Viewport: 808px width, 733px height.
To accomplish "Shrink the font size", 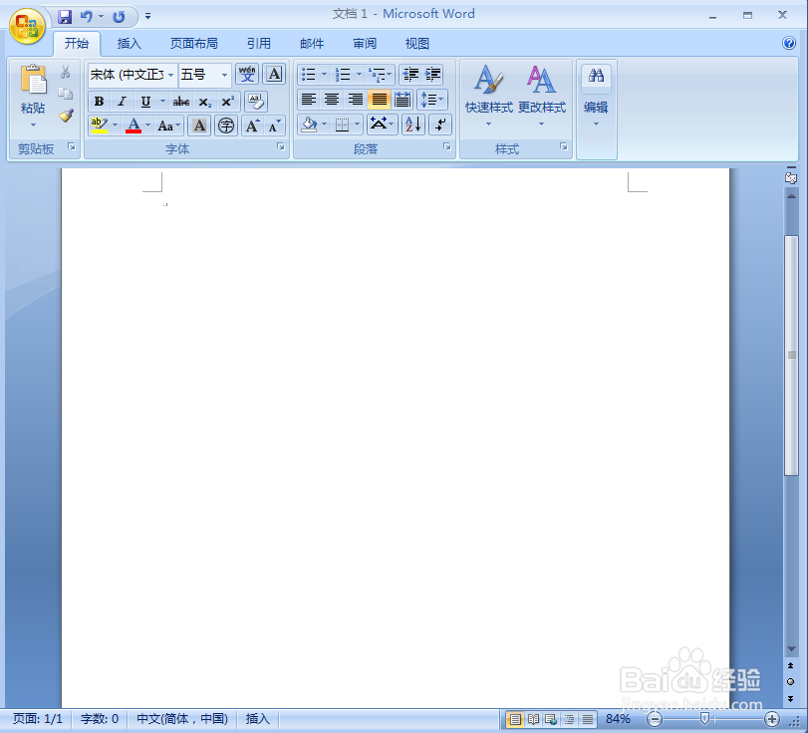I will (x=275, y=125).
